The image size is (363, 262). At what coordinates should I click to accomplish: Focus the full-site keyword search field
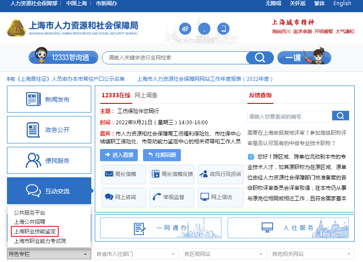(174, 58)
